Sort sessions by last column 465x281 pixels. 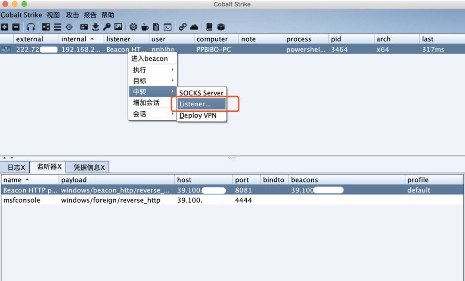[443, 39]
